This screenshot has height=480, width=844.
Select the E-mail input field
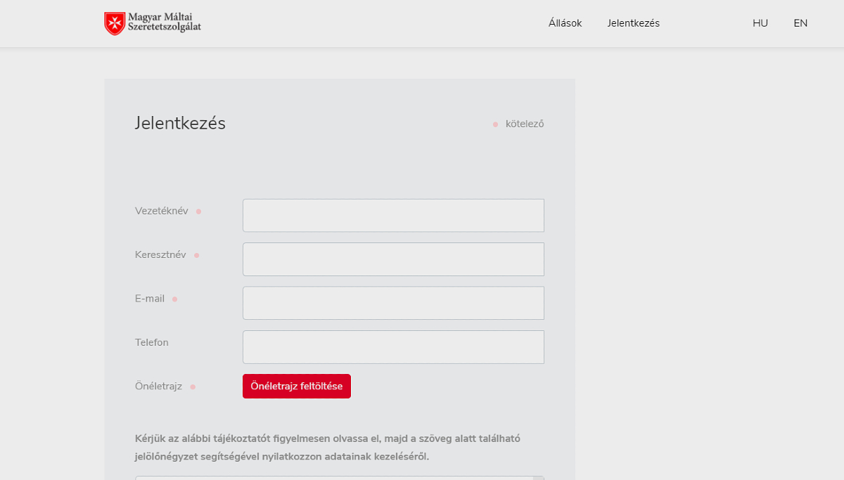393,303
